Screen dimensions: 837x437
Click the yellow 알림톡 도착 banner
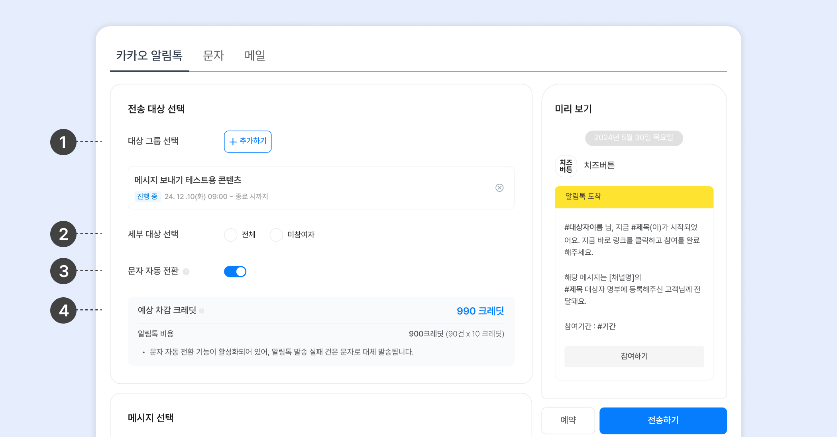tap(634, 197)
